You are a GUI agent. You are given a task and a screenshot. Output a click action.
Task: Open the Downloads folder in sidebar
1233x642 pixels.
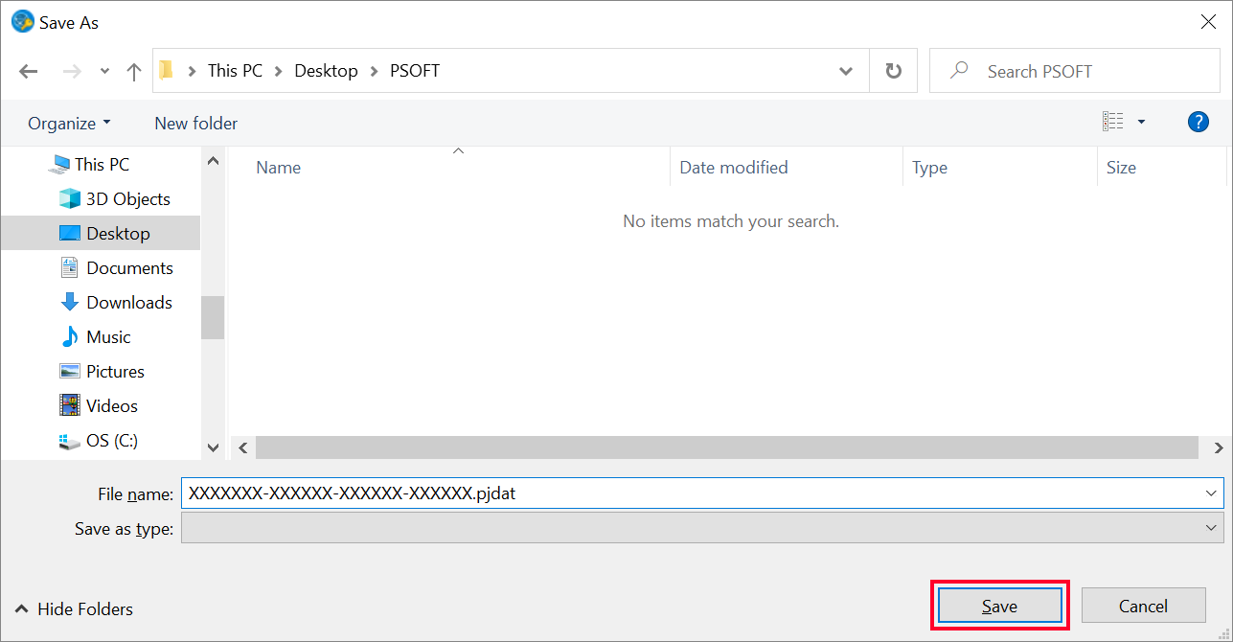(x=128, y=303)
